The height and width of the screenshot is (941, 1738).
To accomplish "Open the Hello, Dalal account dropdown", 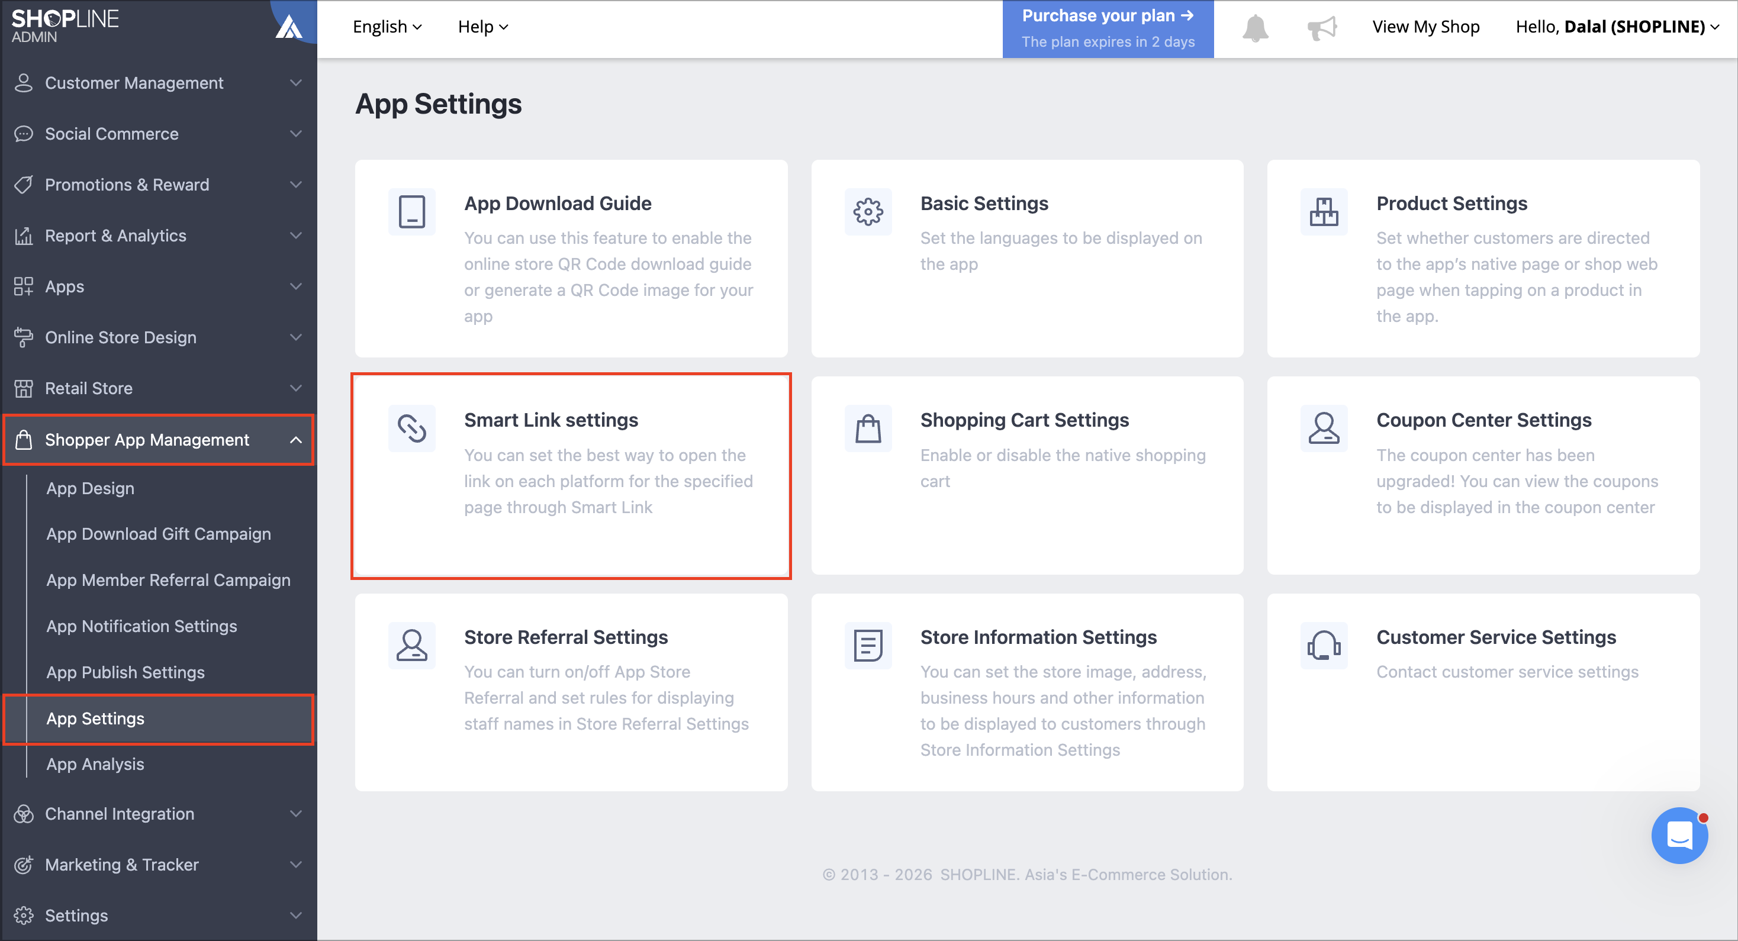I will [x=1617, y=27].
